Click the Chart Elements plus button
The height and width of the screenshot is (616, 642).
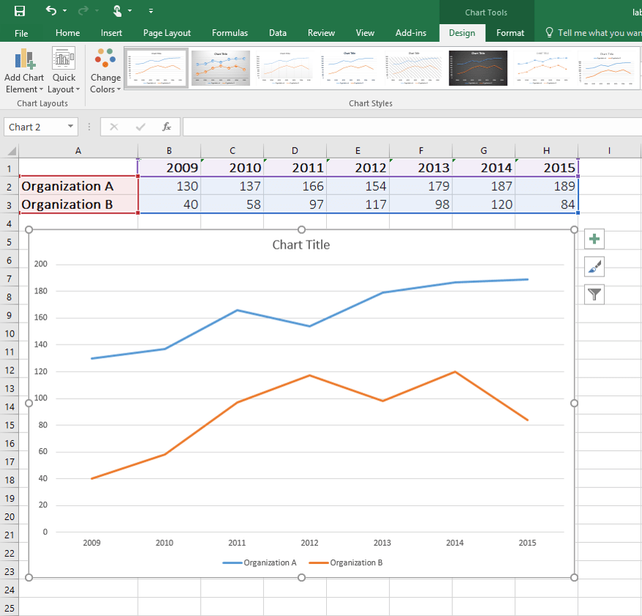(x=594, y=239)
